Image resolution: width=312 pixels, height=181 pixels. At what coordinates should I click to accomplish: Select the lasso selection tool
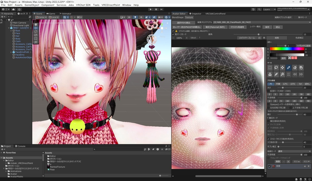click(276, 68)
